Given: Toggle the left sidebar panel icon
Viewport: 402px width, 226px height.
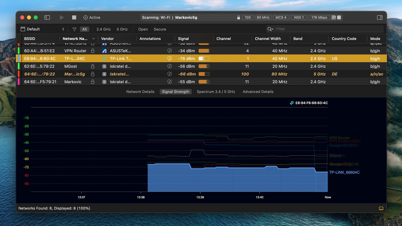Looking at the screenshot, I should tap(47, 17).
